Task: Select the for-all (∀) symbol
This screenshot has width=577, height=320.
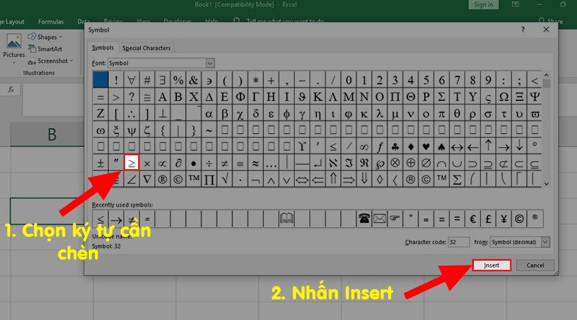Action: (132, 79)
